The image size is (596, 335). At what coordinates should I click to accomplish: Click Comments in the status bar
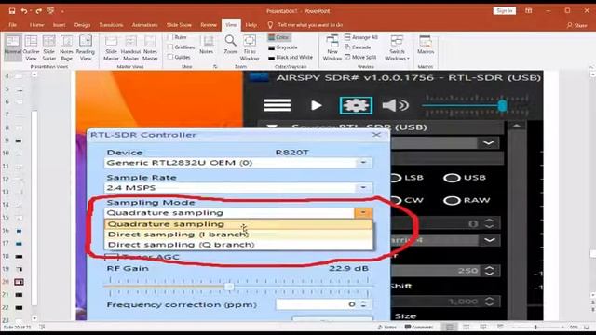click(x=419, y=327)
